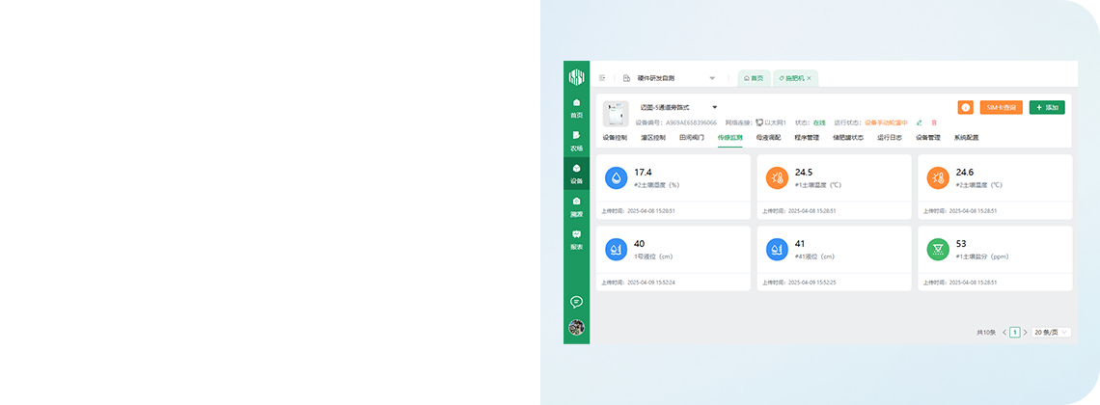Click the thermometer icon for #1土壤温度
Viewport: 1100px width, 405px height.
coord(778,178)
